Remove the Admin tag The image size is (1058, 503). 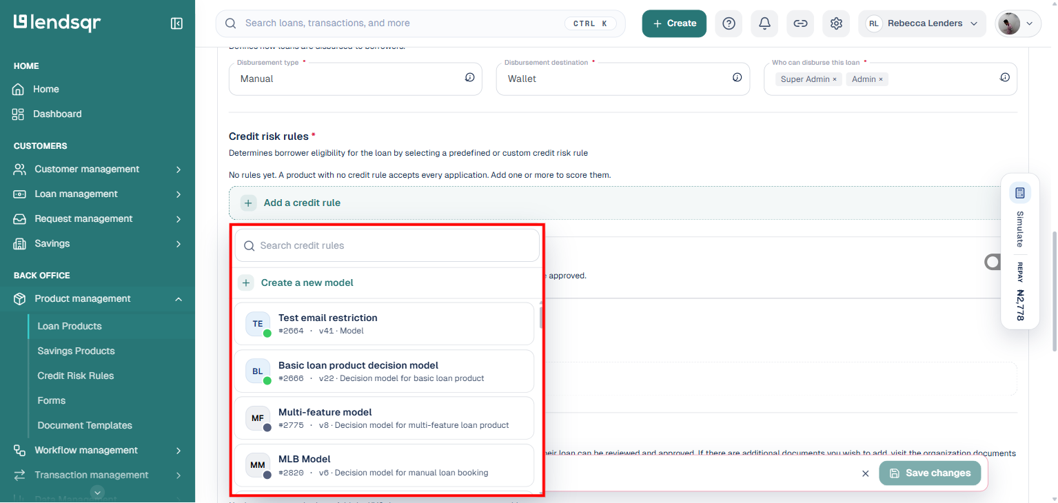click(x=881, y=79)
